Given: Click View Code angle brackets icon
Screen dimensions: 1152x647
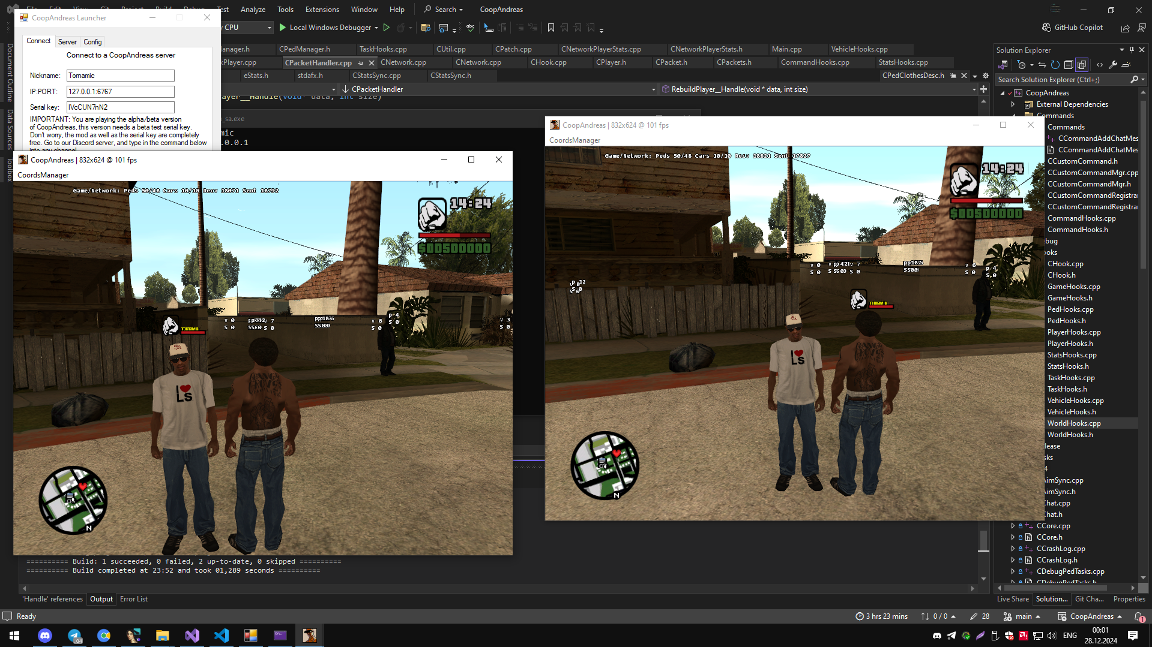Looking at the screenshot, I should (1099, 65).
